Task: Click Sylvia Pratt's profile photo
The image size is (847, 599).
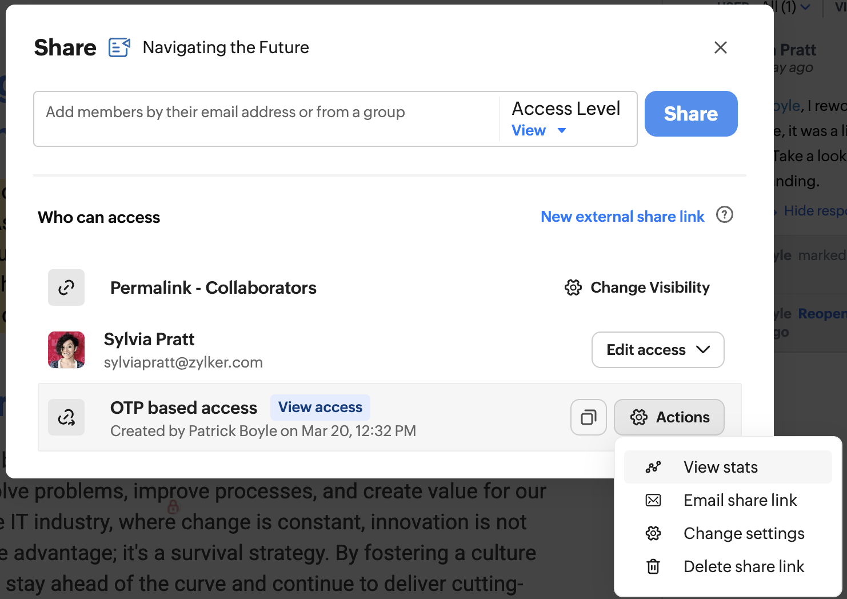Action: (66, 350)
